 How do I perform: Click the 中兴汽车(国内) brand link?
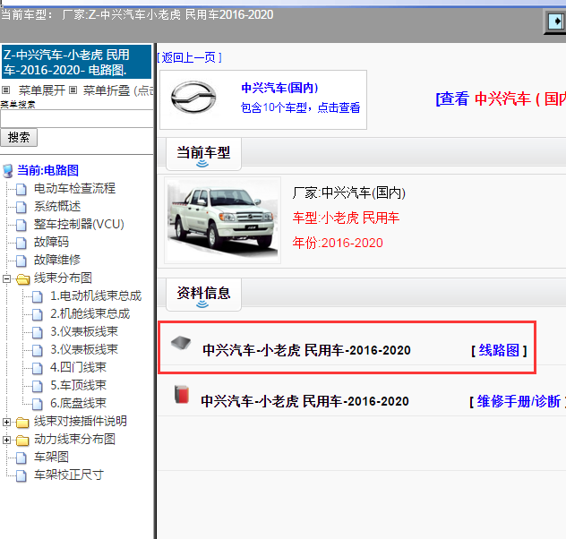[279, 88]
